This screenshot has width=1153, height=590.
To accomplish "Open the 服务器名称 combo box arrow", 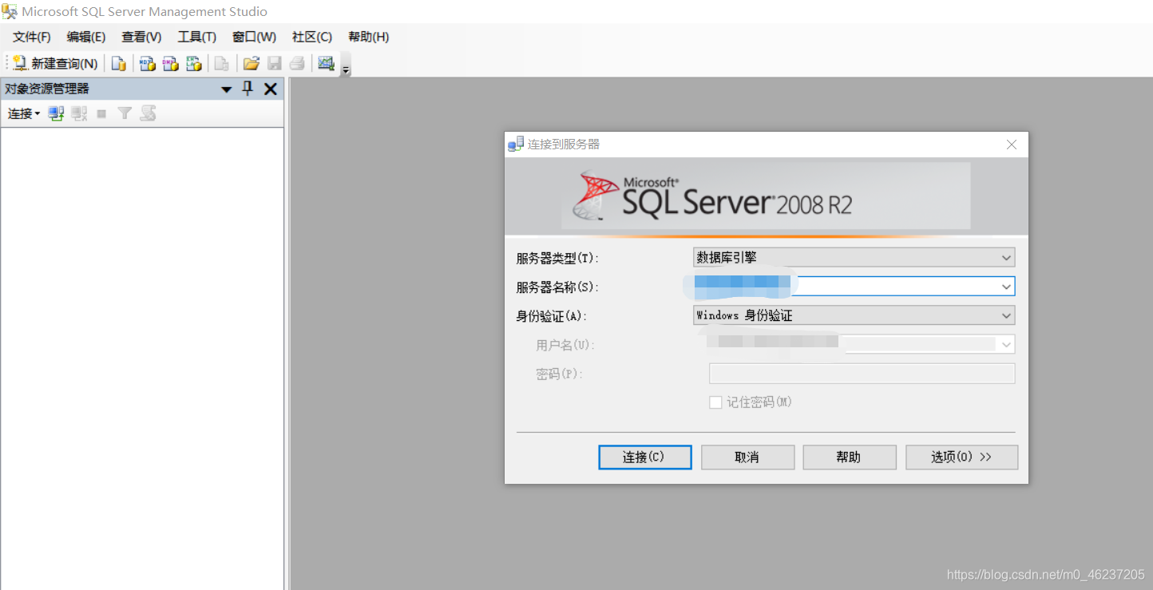I will click(x=1006, y=286).
